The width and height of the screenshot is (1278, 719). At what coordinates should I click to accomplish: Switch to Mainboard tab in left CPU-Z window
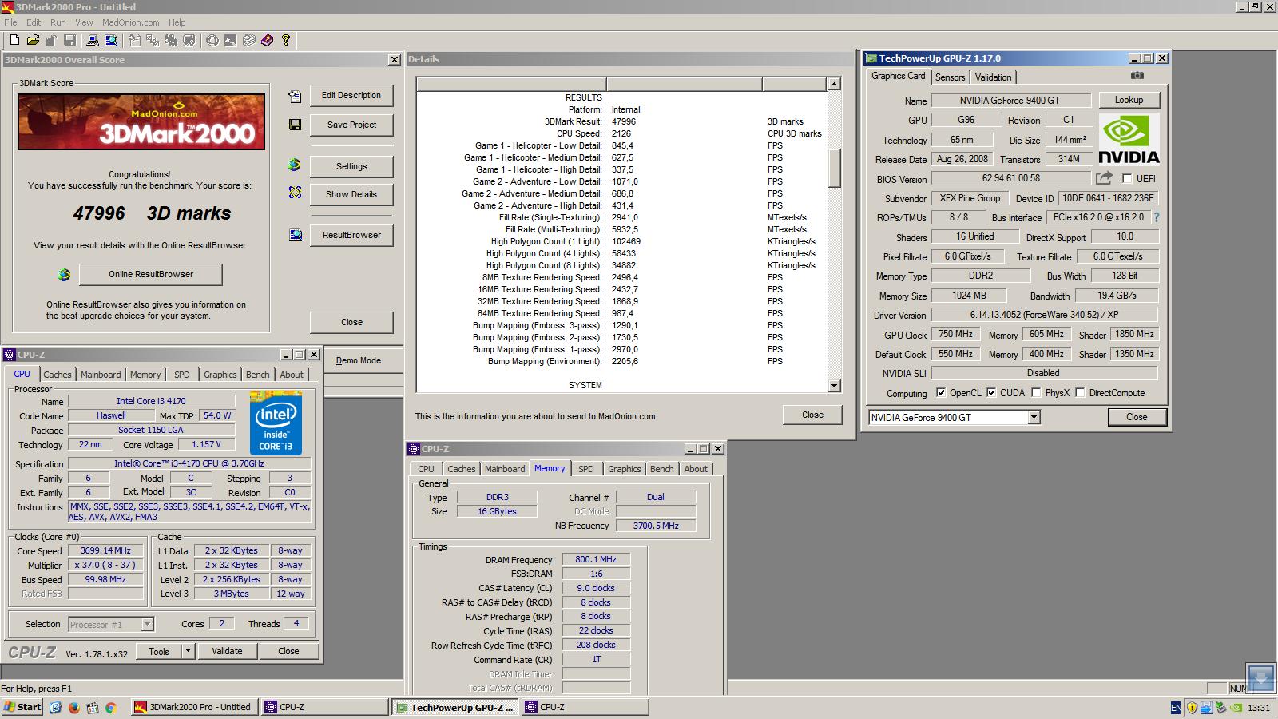[x=101, y=374]
